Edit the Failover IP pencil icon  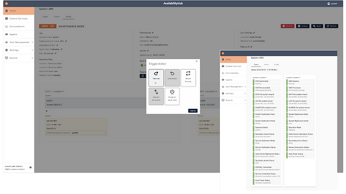click(251, 47)
